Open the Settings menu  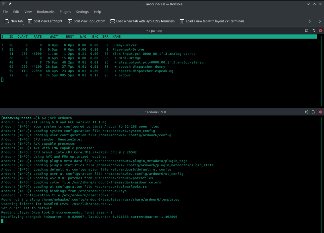[82, 12]
